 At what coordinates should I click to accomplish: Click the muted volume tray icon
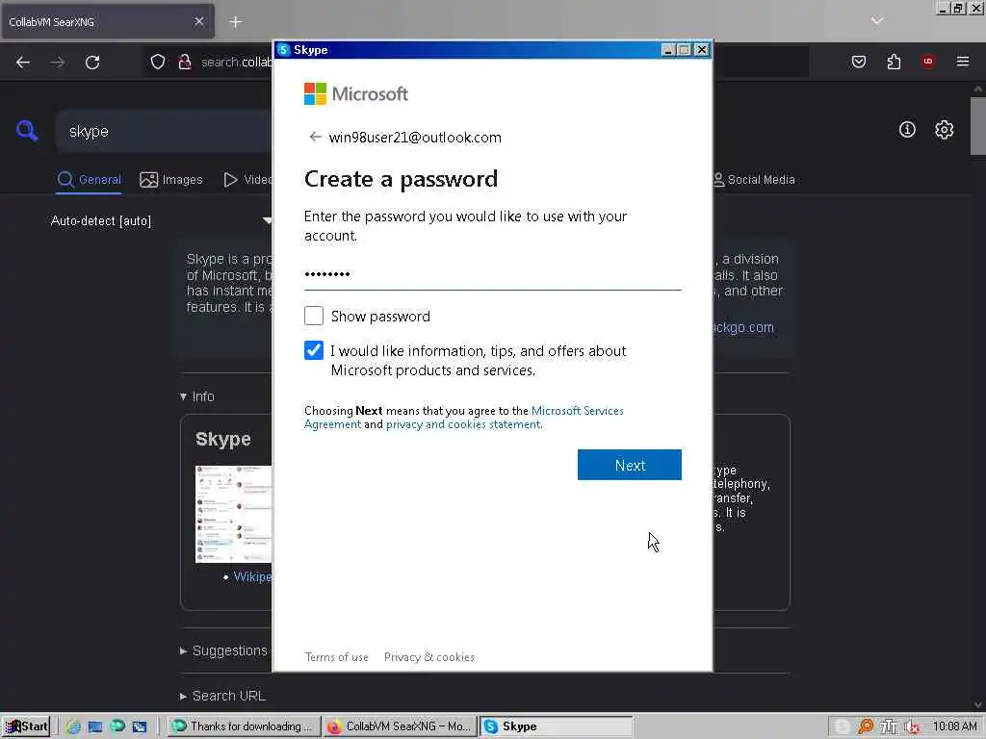pos(911,727)
